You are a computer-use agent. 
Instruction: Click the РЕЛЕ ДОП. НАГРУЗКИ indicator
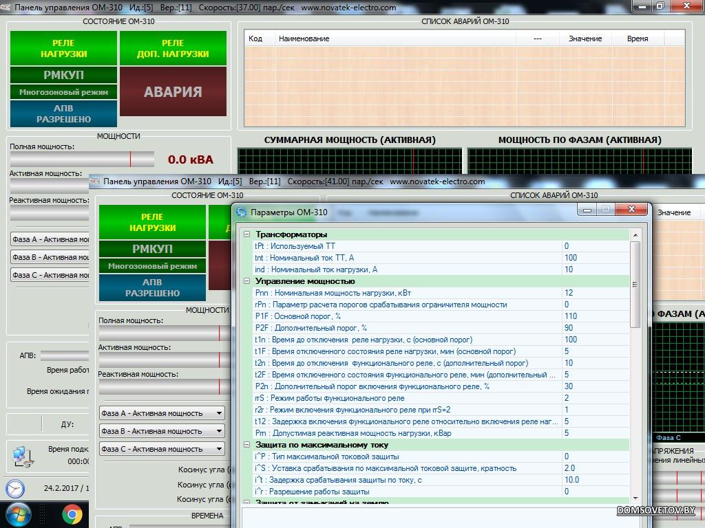click(173, 49)
